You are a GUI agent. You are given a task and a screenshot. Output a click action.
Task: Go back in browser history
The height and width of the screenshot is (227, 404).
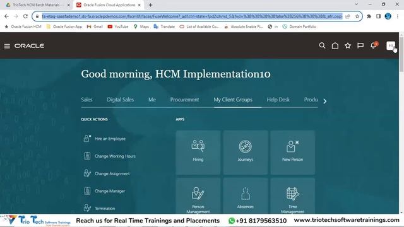(x=6, y=16)
